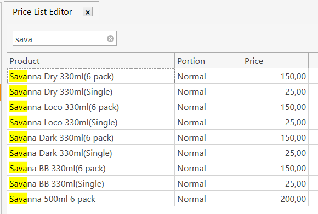This screenshot has width=318, height=214.
Task: Click Portion cell of Savana BB 330ml(Single)
Action: click(x=208, y=184)
